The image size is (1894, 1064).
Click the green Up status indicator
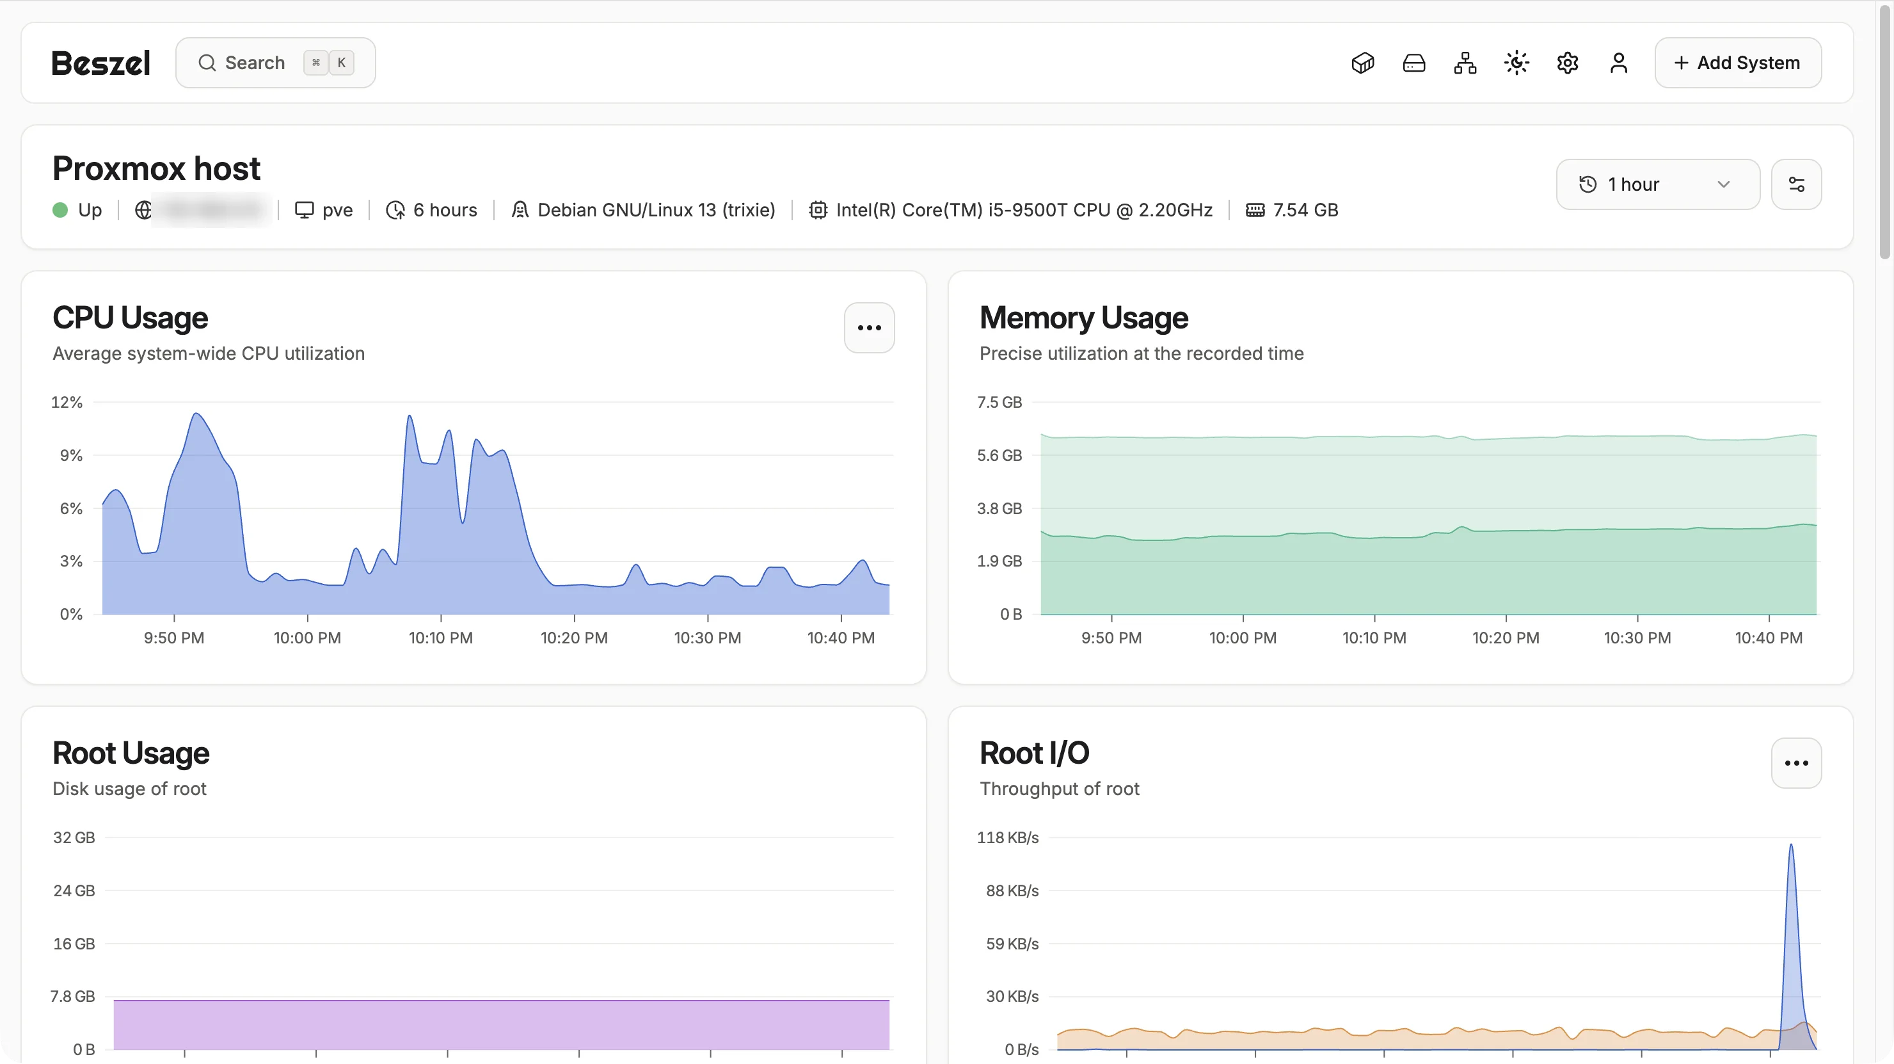pyautogui.click(x=60, y=211)
